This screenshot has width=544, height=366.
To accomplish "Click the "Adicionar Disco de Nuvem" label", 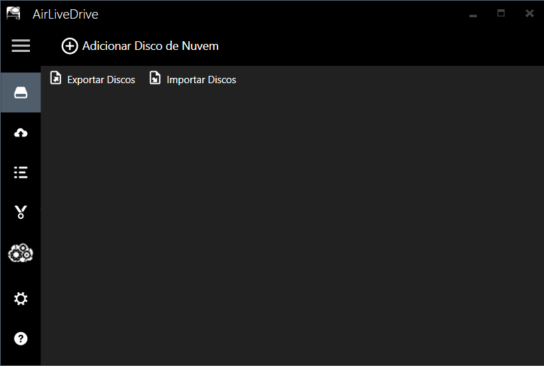I will (x=150, y=46).
